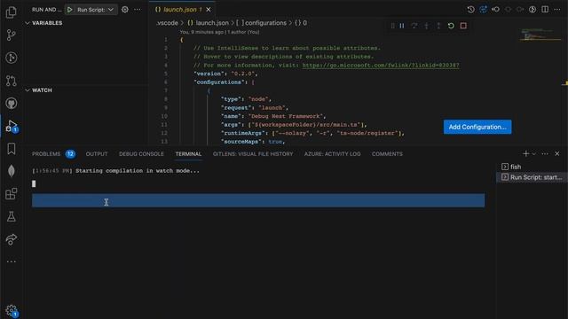568x319 pixels.
Task: Click the Add Configuration... button
Action: [477, 127]
